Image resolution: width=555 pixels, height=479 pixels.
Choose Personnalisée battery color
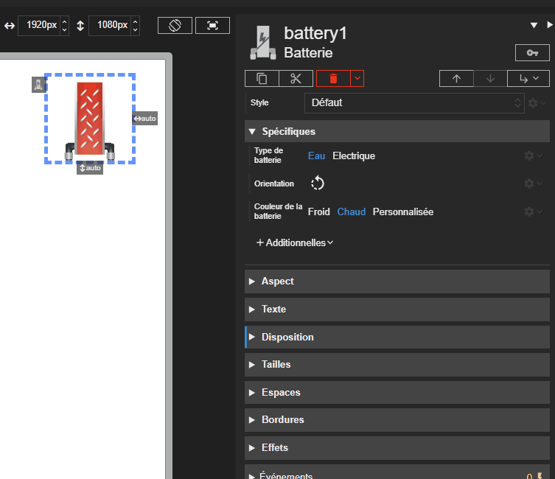click(x=402, y=211)
